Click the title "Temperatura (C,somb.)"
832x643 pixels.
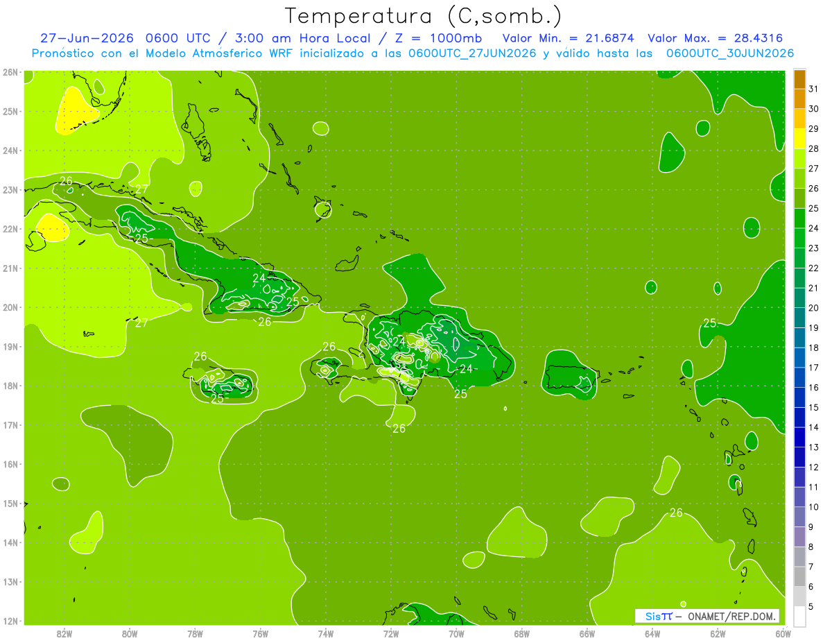point(424,16)
